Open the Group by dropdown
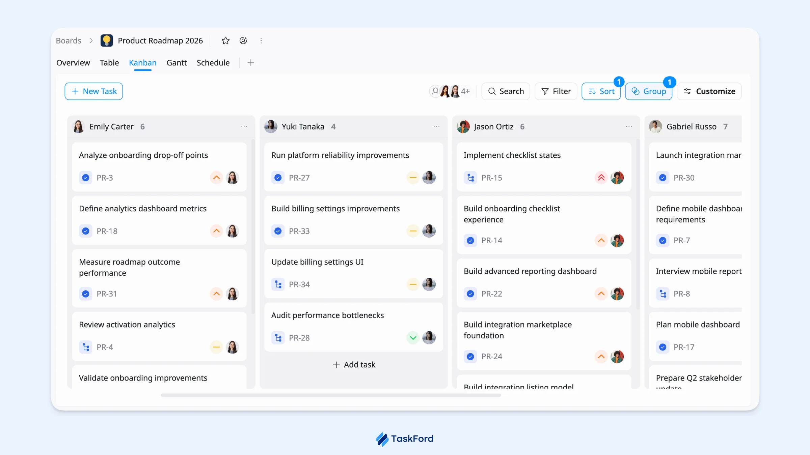The width and height of the screenshot is (810, 455). (x=649, y=91)
